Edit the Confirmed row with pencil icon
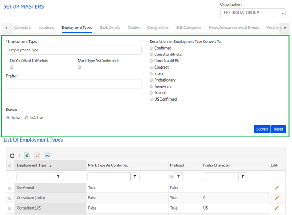 point(277,188)
